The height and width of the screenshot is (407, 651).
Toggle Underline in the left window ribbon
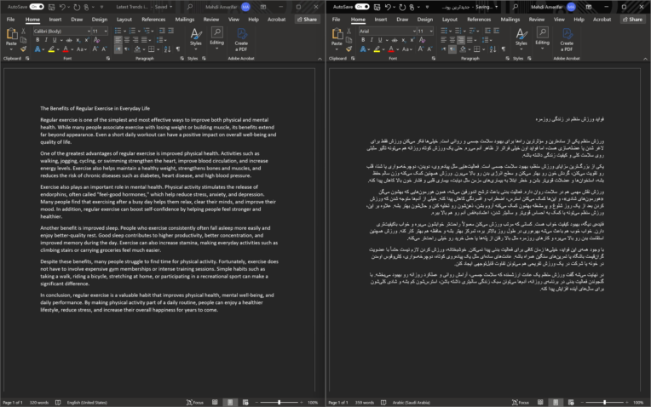[x=54, y=40]
